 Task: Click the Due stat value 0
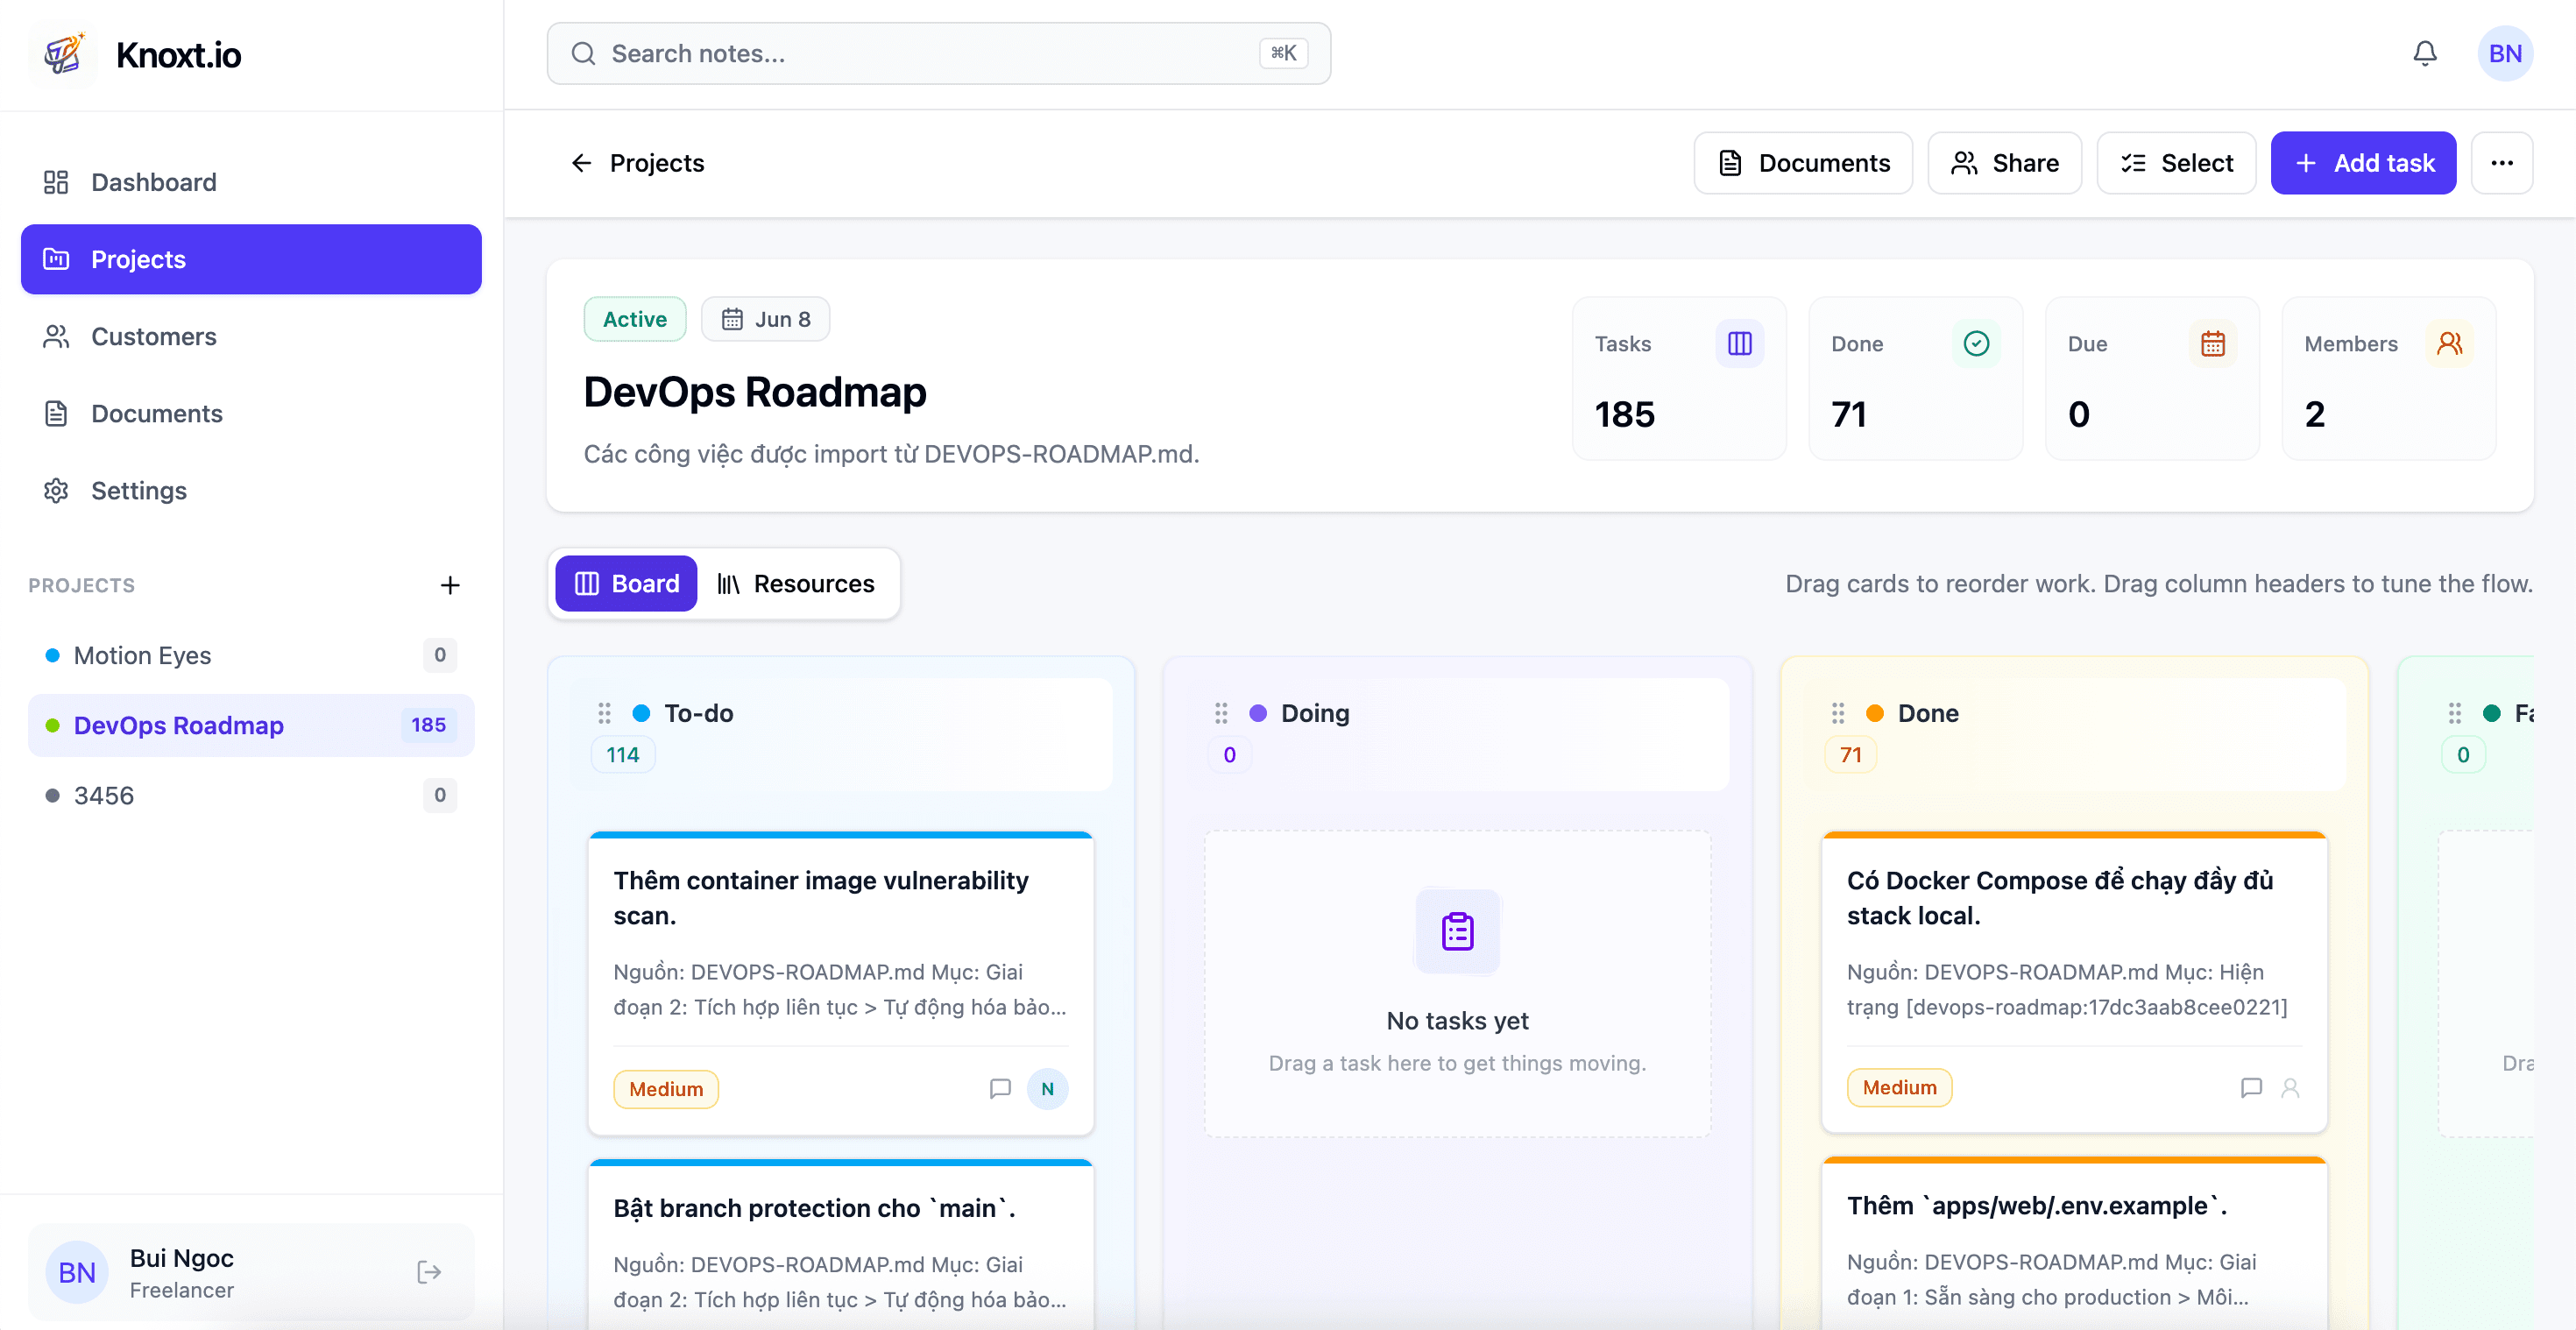tap(2078, 414)
